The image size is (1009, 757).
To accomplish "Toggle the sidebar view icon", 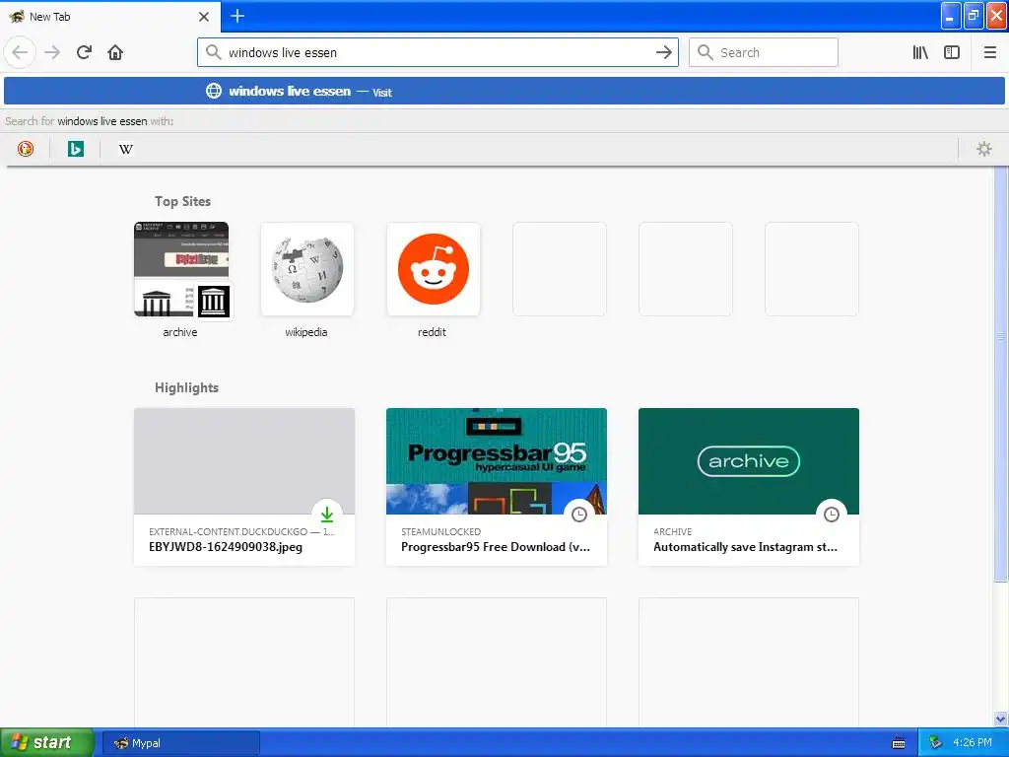I will (x=952, y=52).
